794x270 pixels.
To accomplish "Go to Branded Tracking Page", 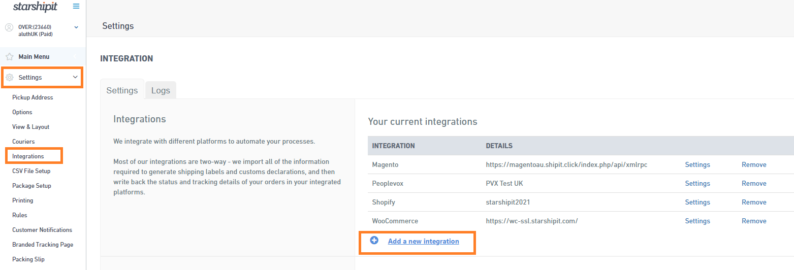I will [43, 245].
